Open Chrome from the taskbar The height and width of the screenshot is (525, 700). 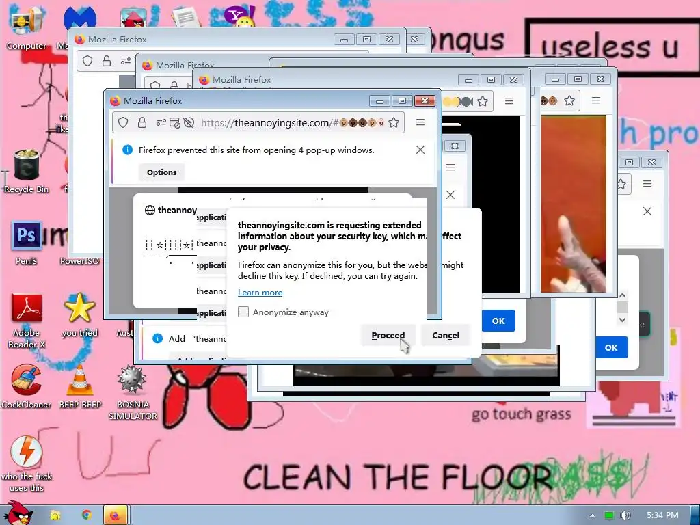click(x=87, y=515)
